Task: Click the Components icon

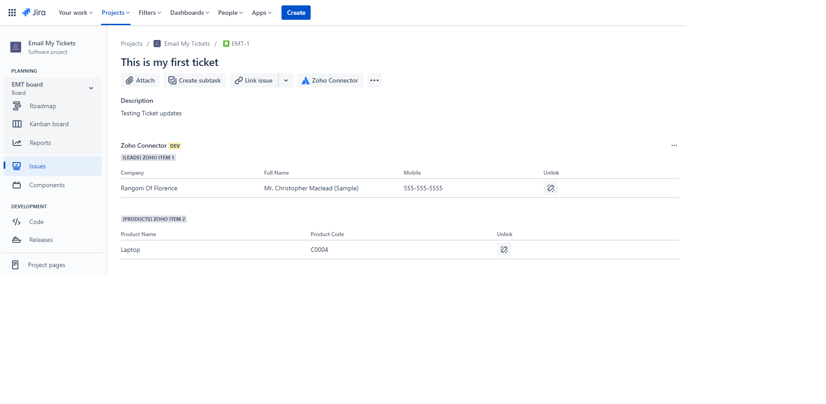Action: [17, 185]
